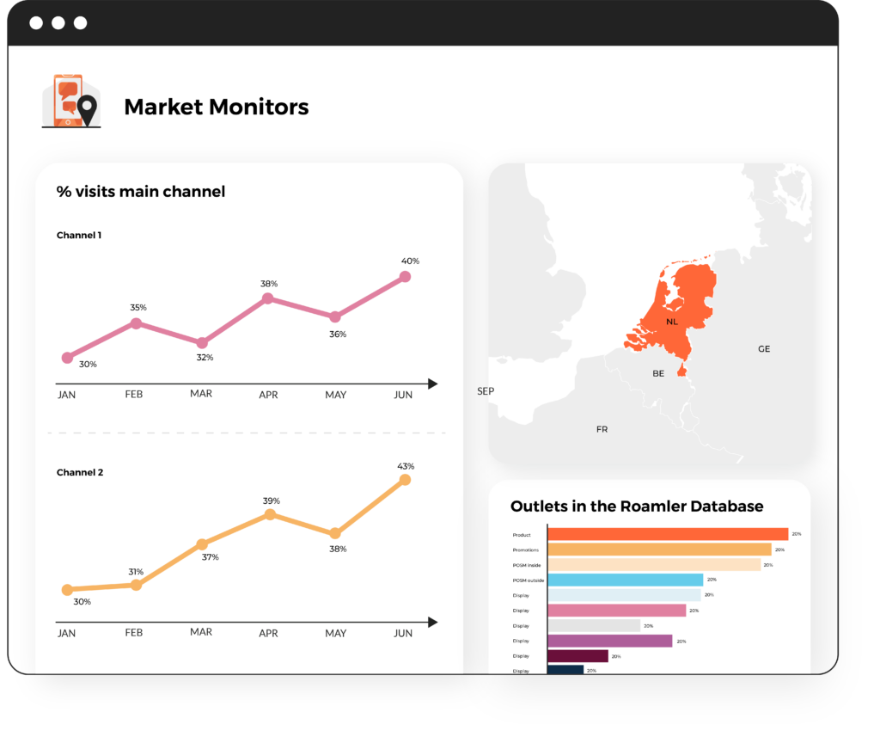Image resolution: width=880 pixels, height=743 pixels.
Task: Select the JAN 30% data point on Channel 2
Action: pyautogui.click(x=67, y=590)
